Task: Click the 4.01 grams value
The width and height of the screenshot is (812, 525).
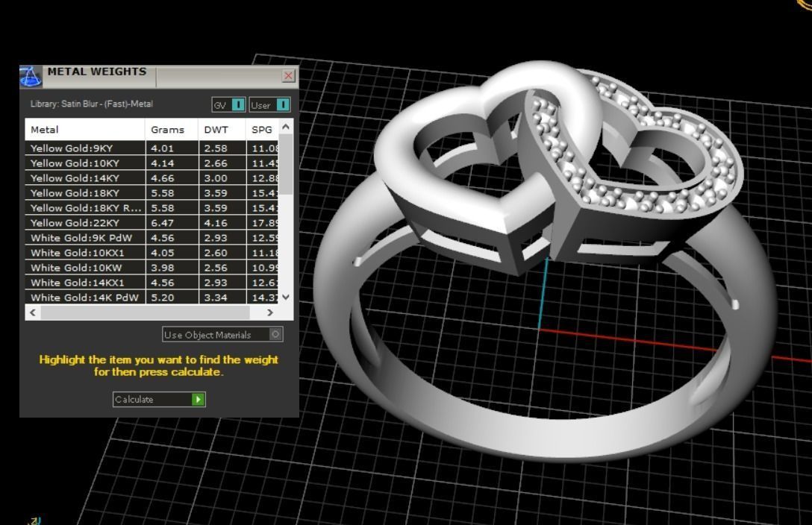Action: (162, 148)
